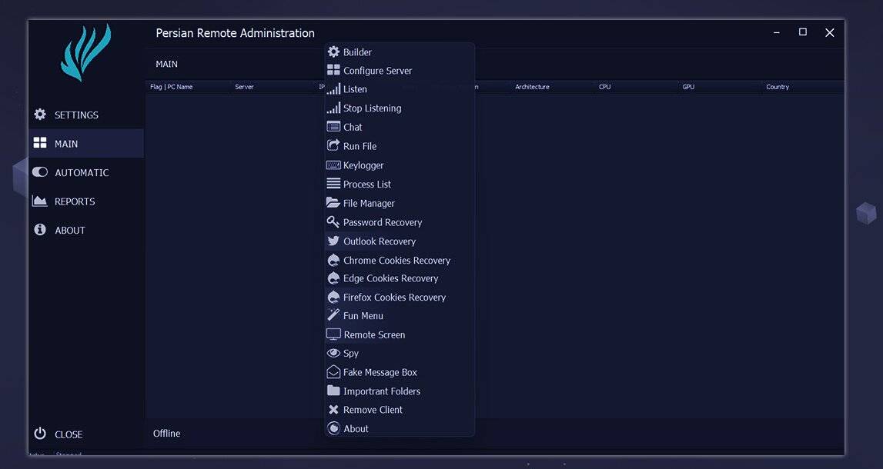Click the Flag | PC Name column header
The image size is (883, 469).
coord(171,87)
